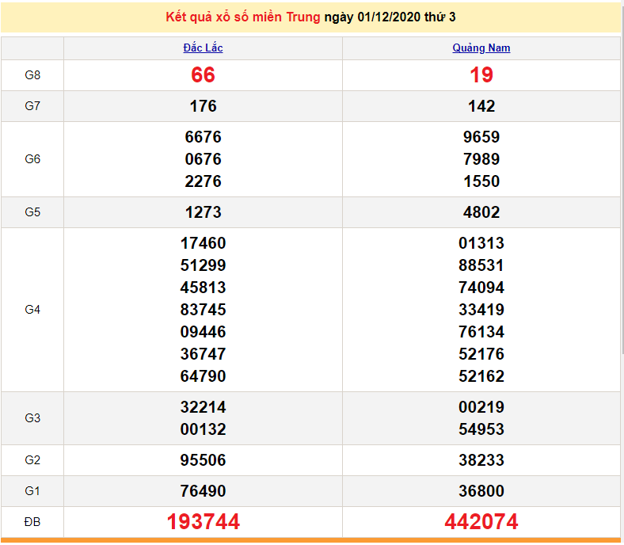Click the Đắc Lắc G2 number 95506

[203, 460]
